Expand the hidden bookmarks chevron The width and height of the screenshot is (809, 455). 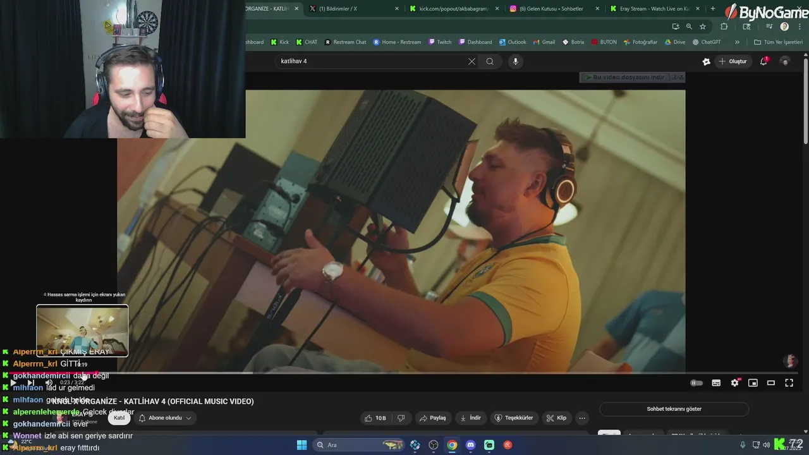point(737,42)
